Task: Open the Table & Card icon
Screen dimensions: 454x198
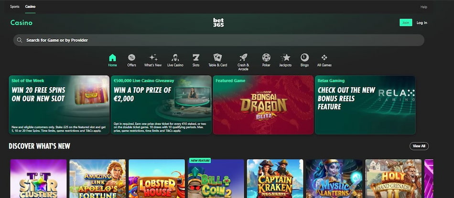Action: click(x=218, y=58)
